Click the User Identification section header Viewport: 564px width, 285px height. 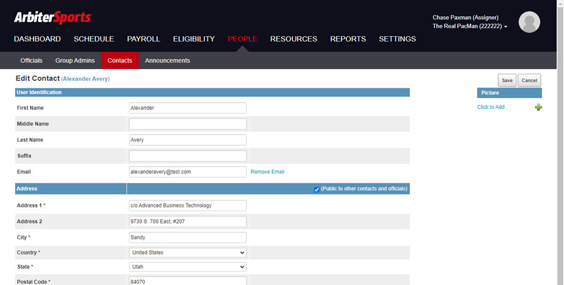pos(212,93)
